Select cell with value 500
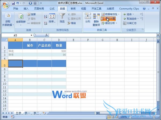The image size is (161, 120). [x=59, y=51]
